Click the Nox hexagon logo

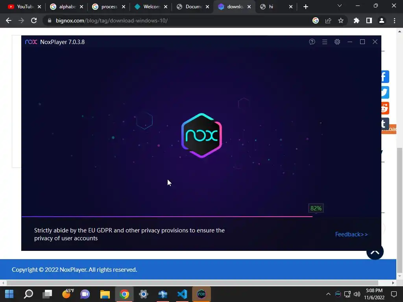click(x=201, y=135)
